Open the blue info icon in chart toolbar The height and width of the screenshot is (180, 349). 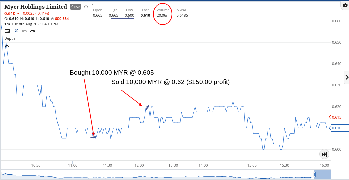point(17,31)
